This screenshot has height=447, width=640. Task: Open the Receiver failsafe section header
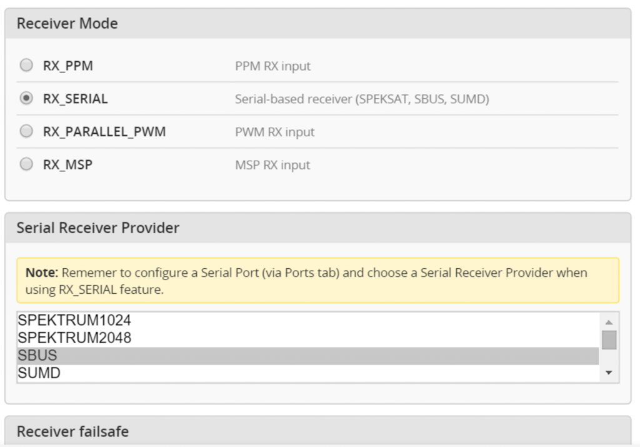pos(72,431)
